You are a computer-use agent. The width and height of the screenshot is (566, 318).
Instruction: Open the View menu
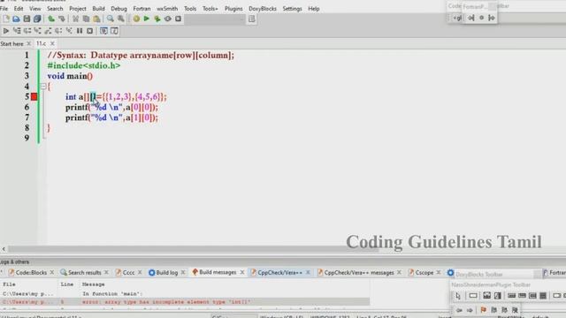[x=35, y=9]
